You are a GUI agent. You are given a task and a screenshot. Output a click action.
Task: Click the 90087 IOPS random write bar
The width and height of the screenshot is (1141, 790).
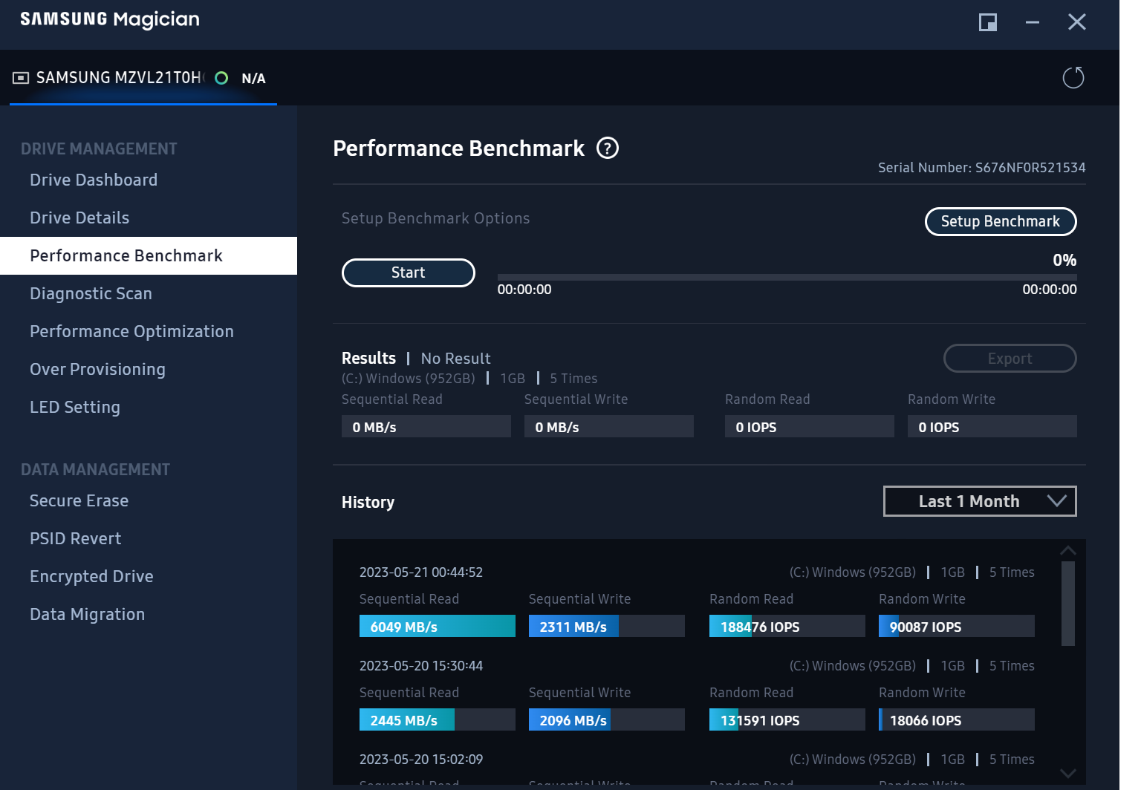(957, 626)
